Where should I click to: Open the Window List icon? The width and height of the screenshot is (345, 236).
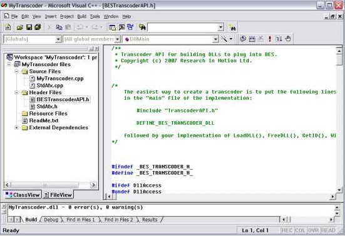tap(130, 27)
